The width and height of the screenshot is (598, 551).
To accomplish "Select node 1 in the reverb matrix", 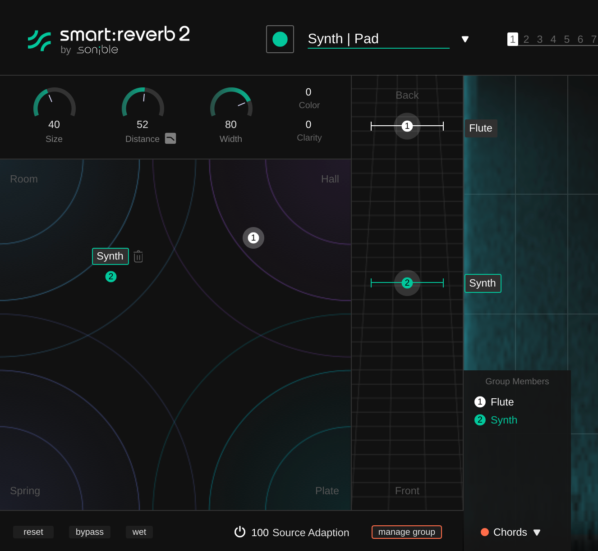I will tap(253, 238).
